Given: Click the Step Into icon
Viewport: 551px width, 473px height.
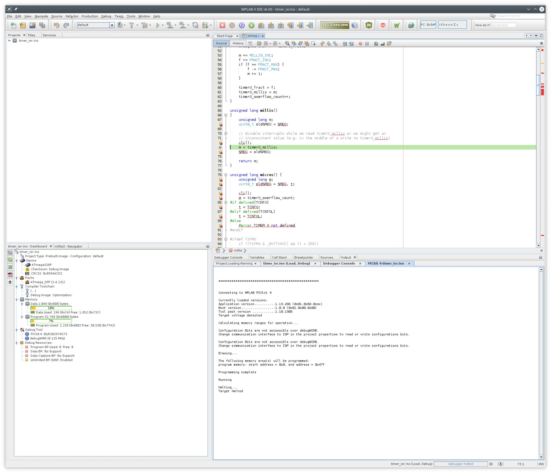Looking at the screenshot, I should coord(271,25).
